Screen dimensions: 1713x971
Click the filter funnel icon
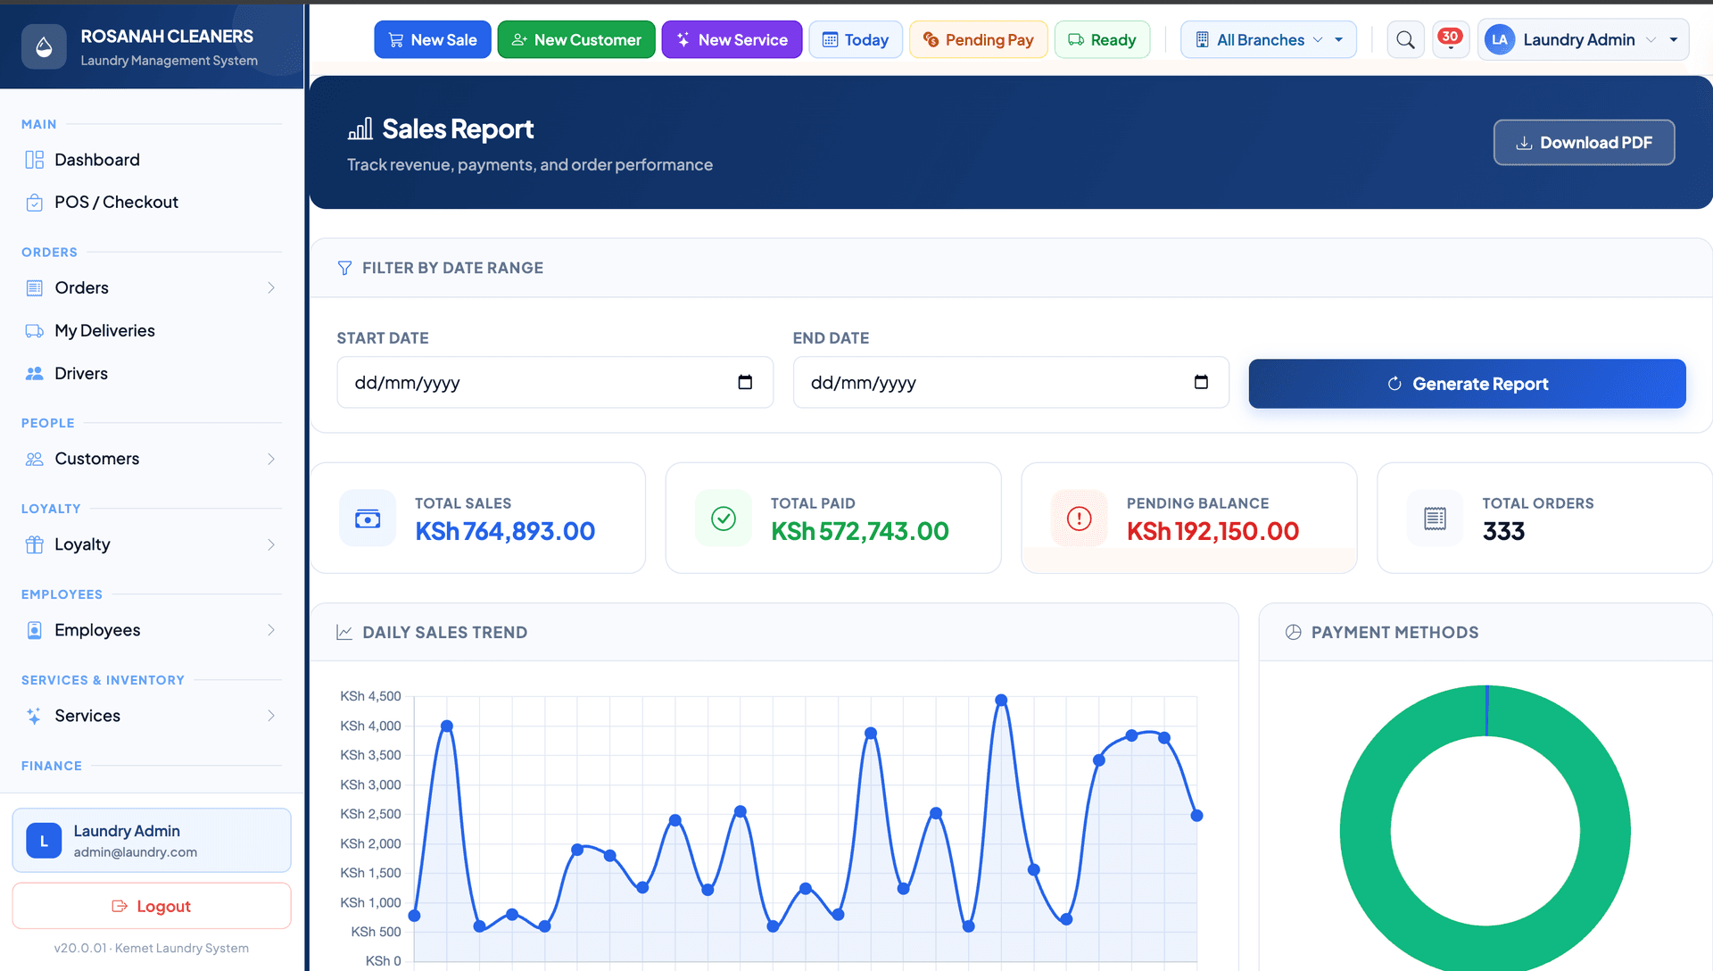pos(344,269)
